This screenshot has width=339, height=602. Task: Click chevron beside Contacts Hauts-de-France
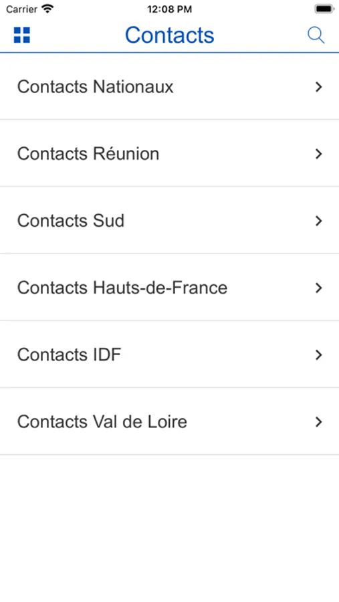318,288
